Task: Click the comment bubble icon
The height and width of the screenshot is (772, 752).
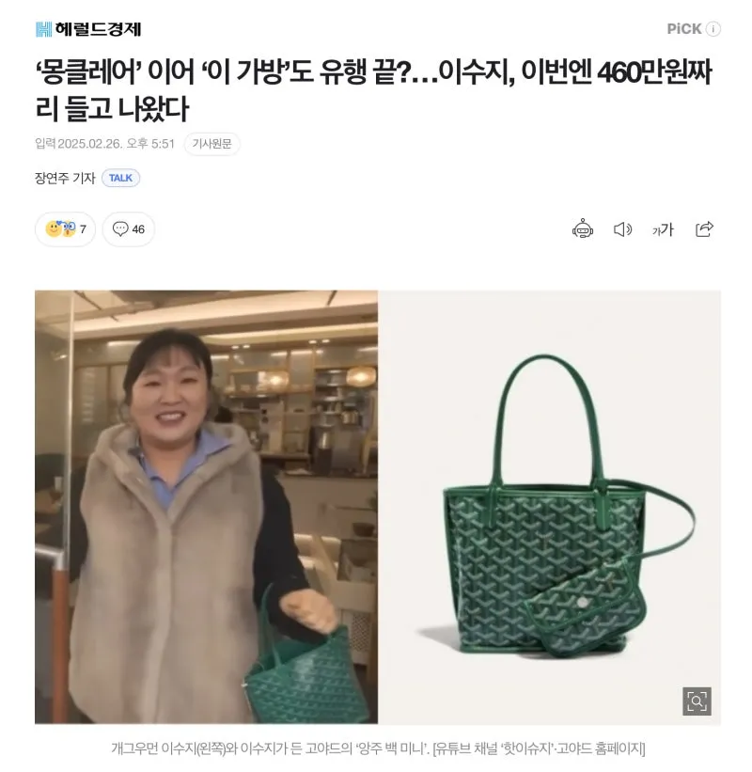Action: pos(120,228)
